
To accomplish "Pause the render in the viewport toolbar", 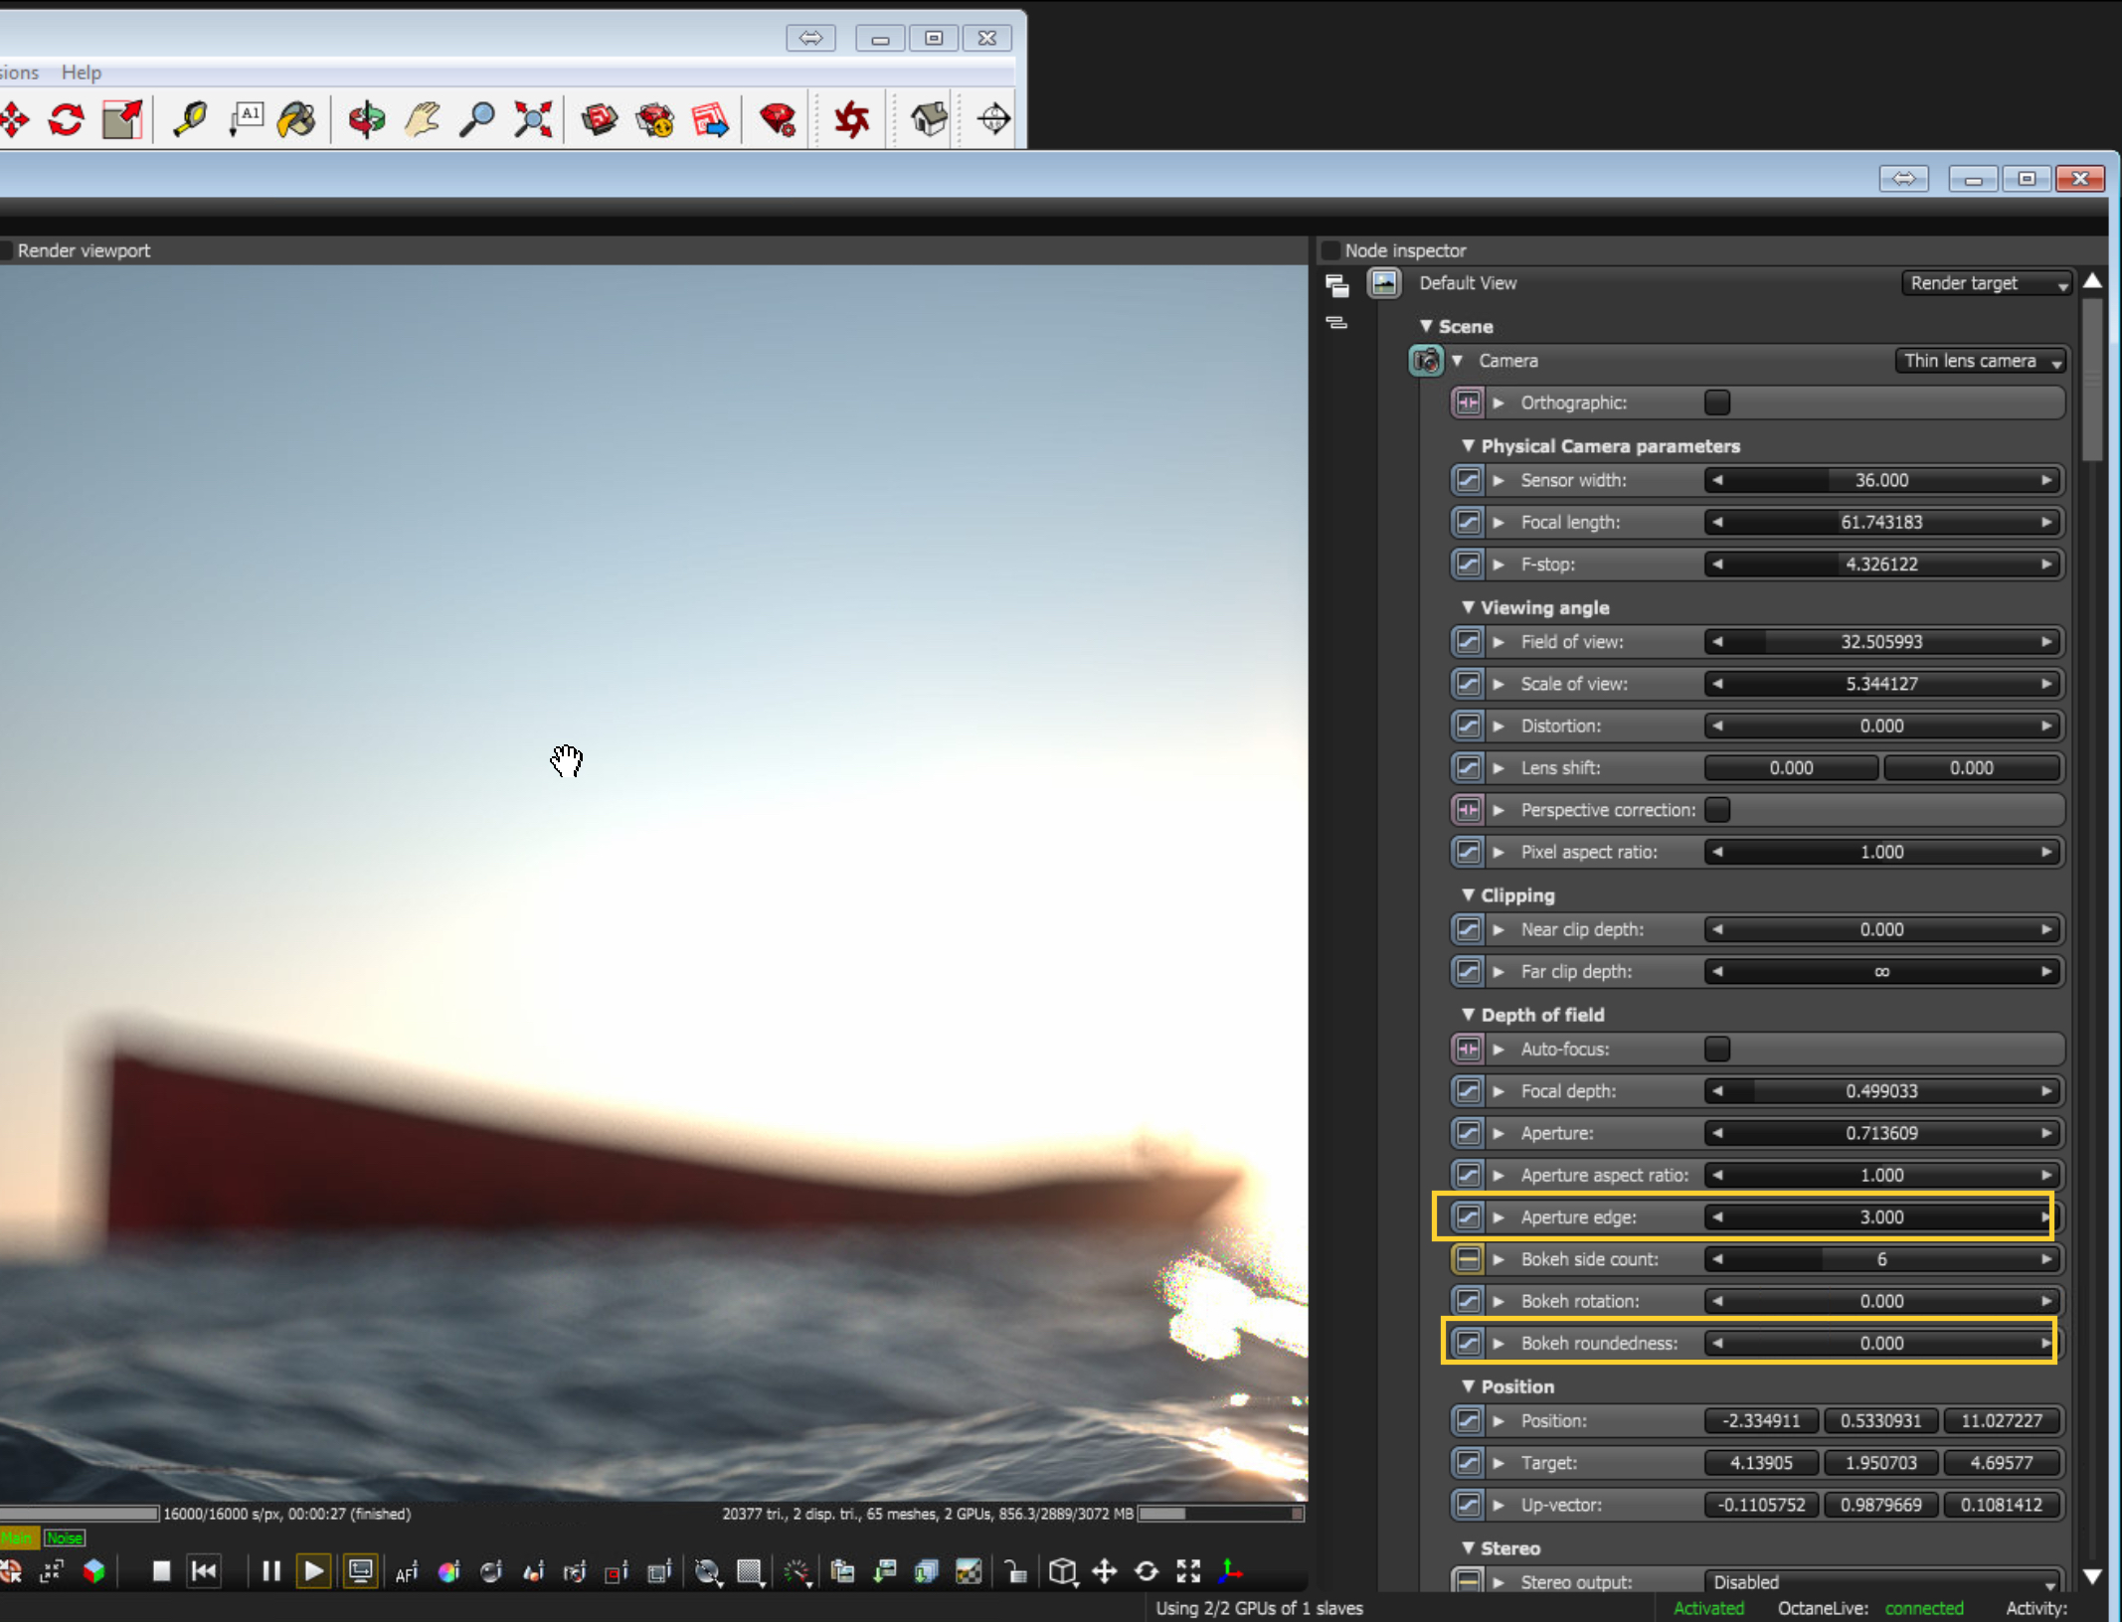I will pyautogui.click(x=270, y=1571).
